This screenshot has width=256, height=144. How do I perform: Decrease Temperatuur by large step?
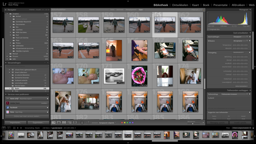[234, 45]
